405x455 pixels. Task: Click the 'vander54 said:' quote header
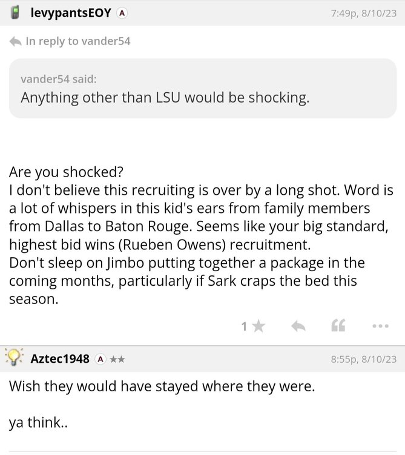coord(58,79)
